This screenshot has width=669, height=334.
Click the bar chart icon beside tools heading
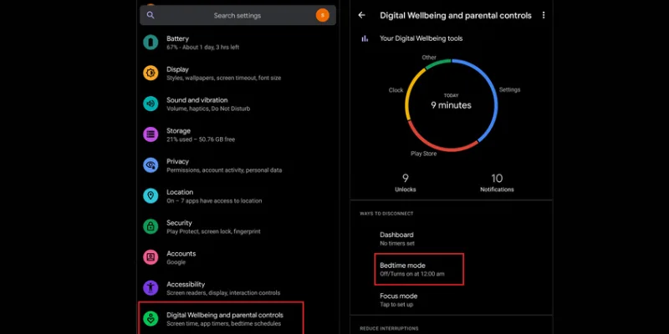click(365, 38)
